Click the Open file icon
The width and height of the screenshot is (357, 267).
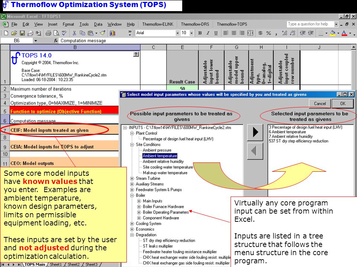coord(14,33)
